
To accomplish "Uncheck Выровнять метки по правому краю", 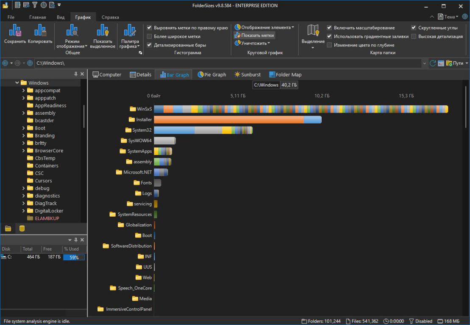I will tap(149, 28).
